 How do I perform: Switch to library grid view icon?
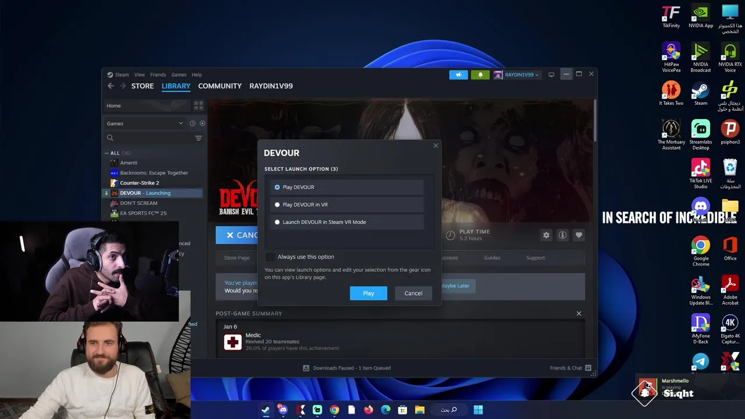(x=198, y=106)
